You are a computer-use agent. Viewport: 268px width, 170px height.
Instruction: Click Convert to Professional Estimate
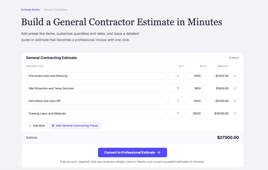pos(132,152)
